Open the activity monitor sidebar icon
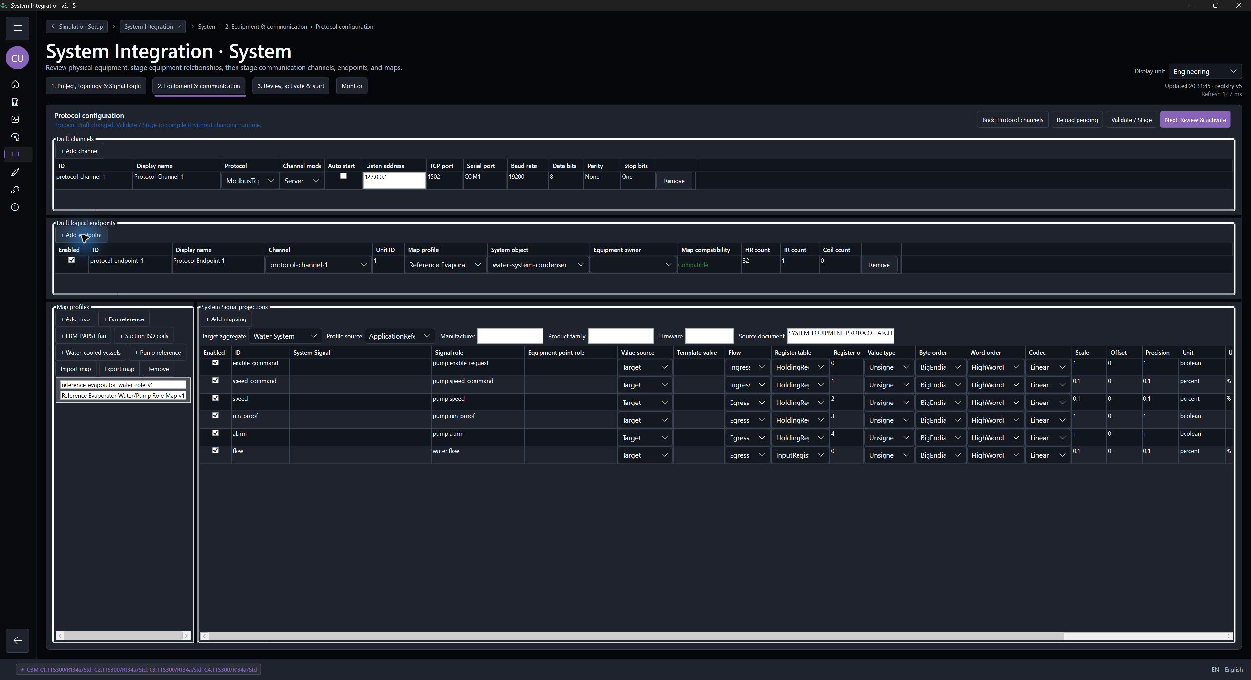 [15, 119]
